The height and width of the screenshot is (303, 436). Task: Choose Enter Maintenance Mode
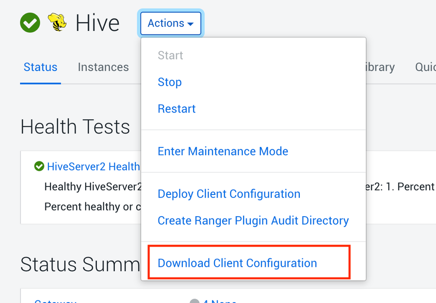tap(223, 151)
